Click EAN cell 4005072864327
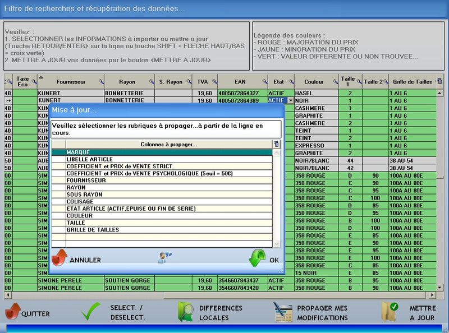 (x=243, y=93)
